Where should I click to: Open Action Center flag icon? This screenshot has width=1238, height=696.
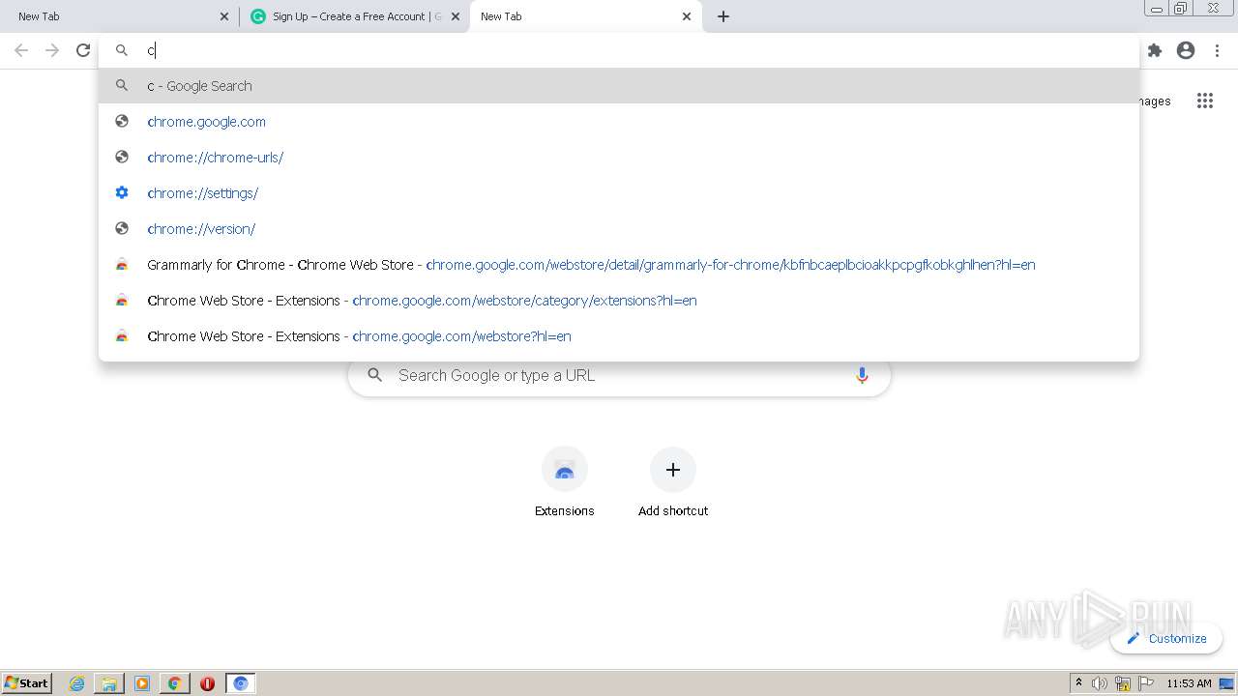point(1146,683)
